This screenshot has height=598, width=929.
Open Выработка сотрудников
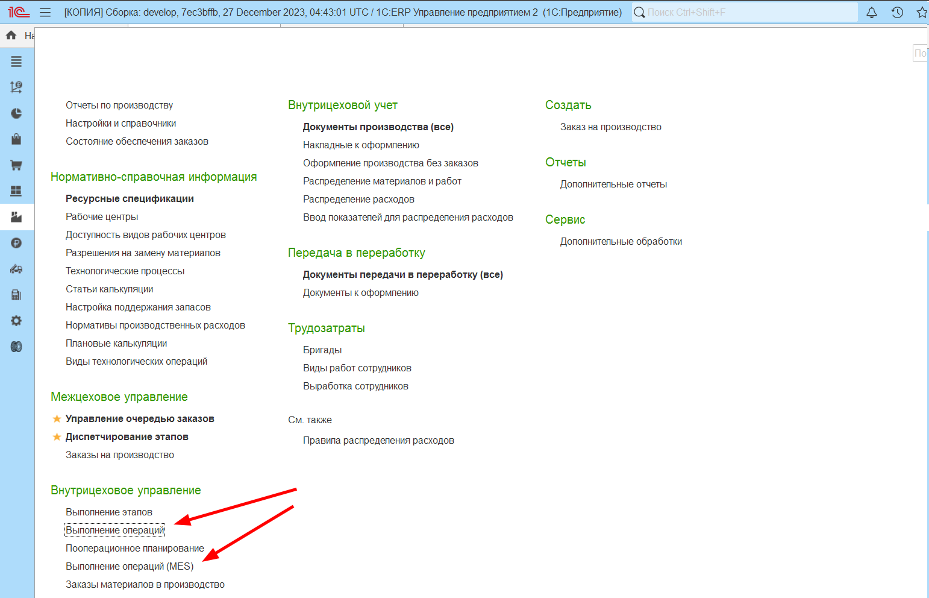click(355, 386)
